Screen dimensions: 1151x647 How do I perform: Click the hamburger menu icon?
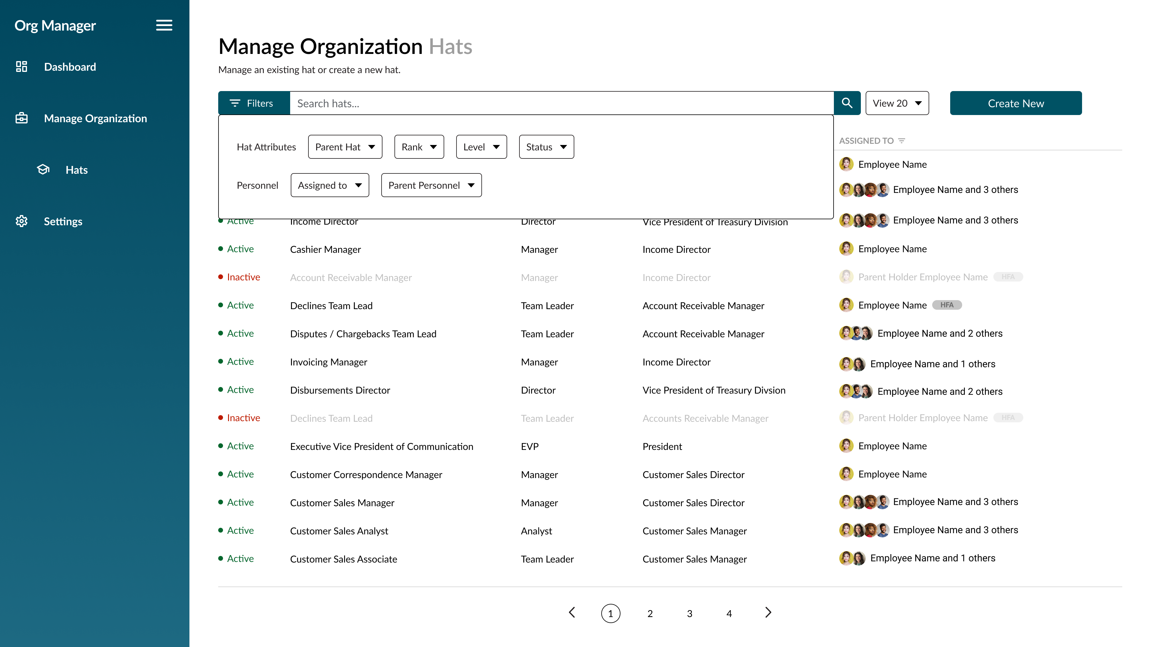pyautogui.click(x=164, y=25)
